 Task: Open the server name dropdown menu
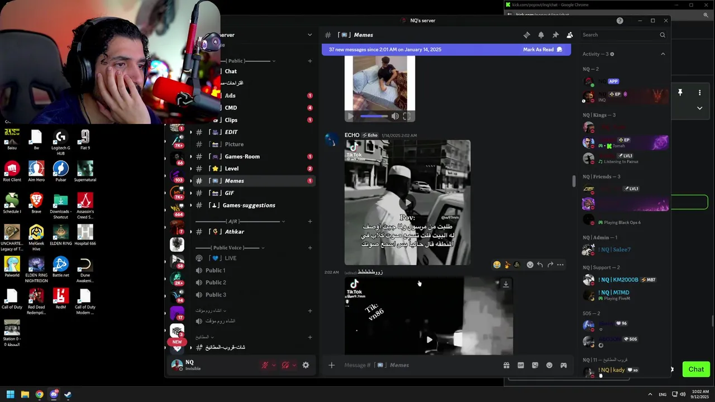pos(310,35)
